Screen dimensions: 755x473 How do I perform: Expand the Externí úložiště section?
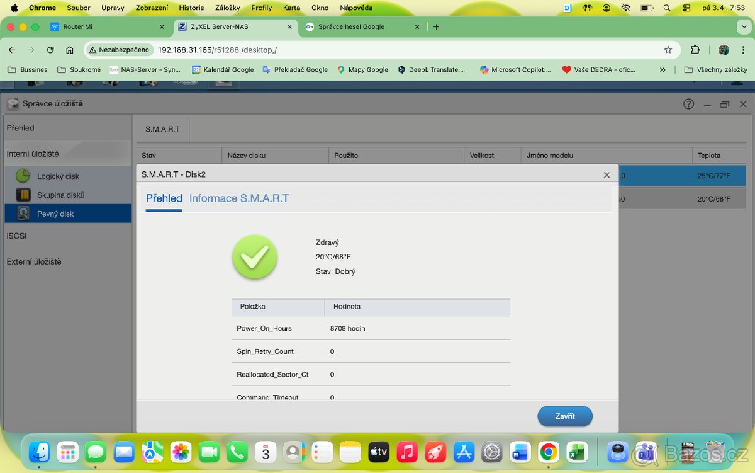[34, 261]
